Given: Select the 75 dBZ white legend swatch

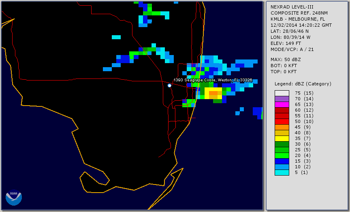Looking at the screenshot, I should pos(282,93).
